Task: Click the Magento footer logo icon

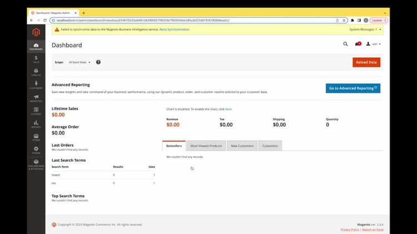Action: tap(54, 225)
